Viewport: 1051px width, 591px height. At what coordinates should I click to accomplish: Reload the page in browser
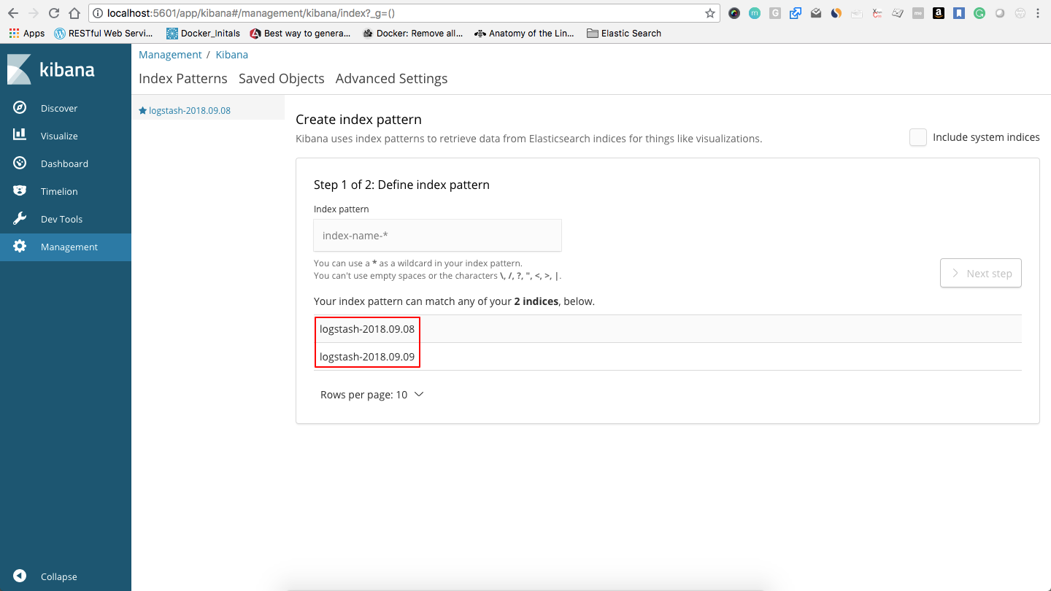54,13
